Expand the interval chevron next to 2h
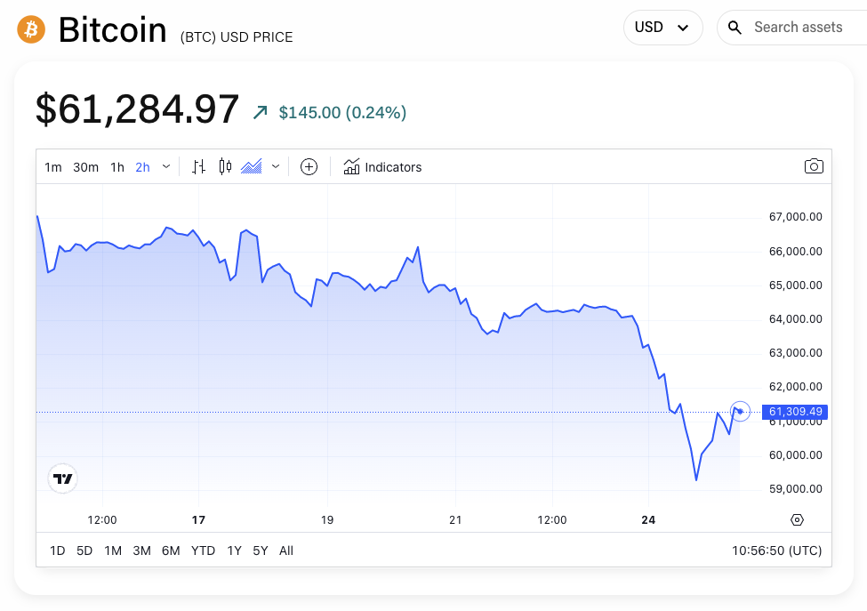 coord(165,166)
